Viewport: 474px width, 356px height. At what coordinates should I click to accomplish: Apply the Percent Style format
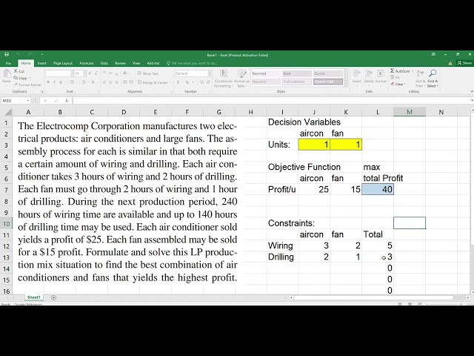[x=187, y=82]
